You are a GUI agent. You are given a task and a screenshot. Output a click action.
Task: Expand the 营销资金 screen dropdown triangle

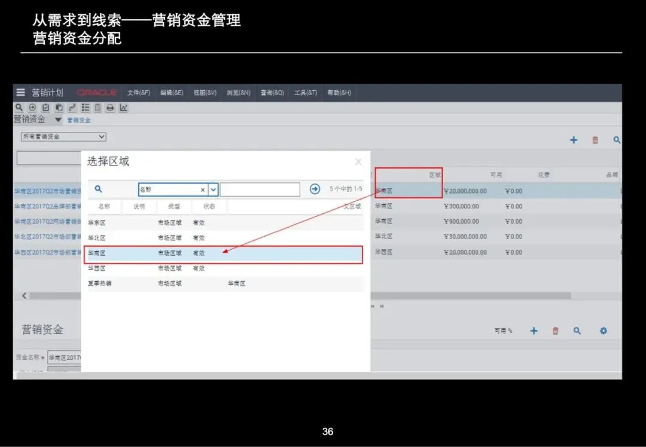coord(58,120)
